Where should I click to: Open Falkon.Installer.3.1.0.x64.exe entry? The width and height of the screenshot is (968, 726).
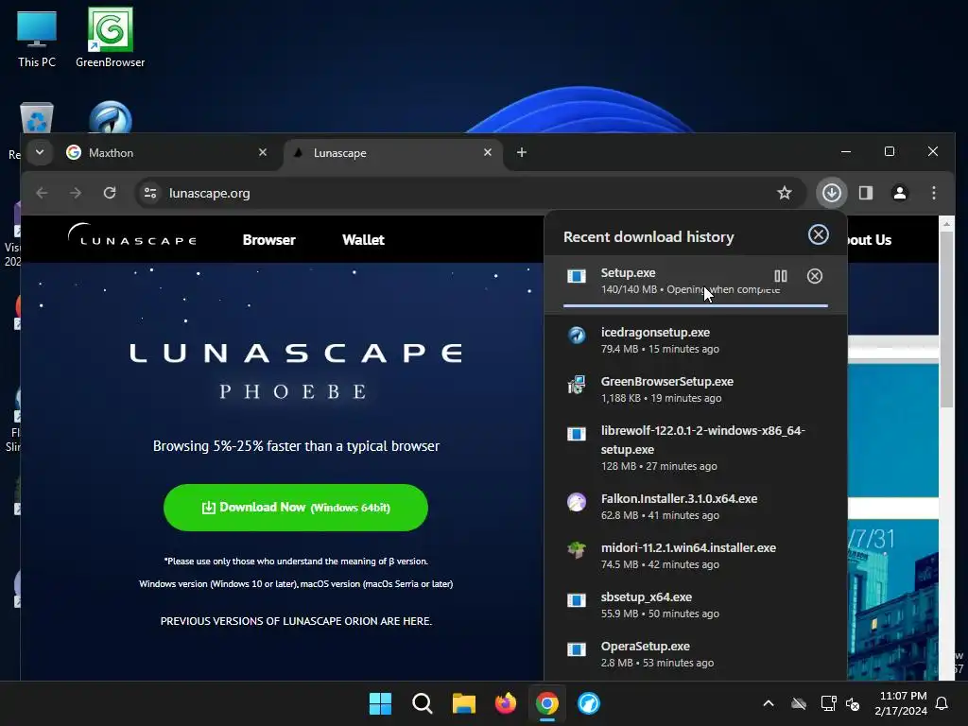click(695, 507)
